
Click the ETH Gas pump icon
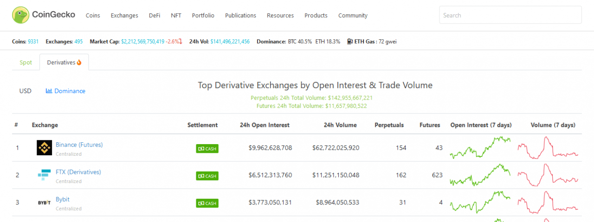pos(350,41)
